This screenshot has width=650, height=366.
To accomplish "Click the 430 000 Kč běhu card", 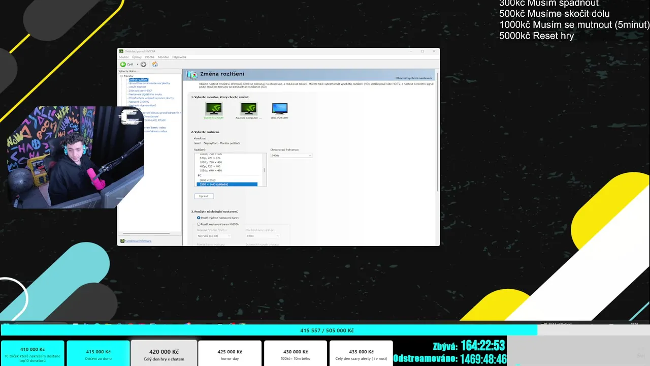I will click(x=295, y=353).
